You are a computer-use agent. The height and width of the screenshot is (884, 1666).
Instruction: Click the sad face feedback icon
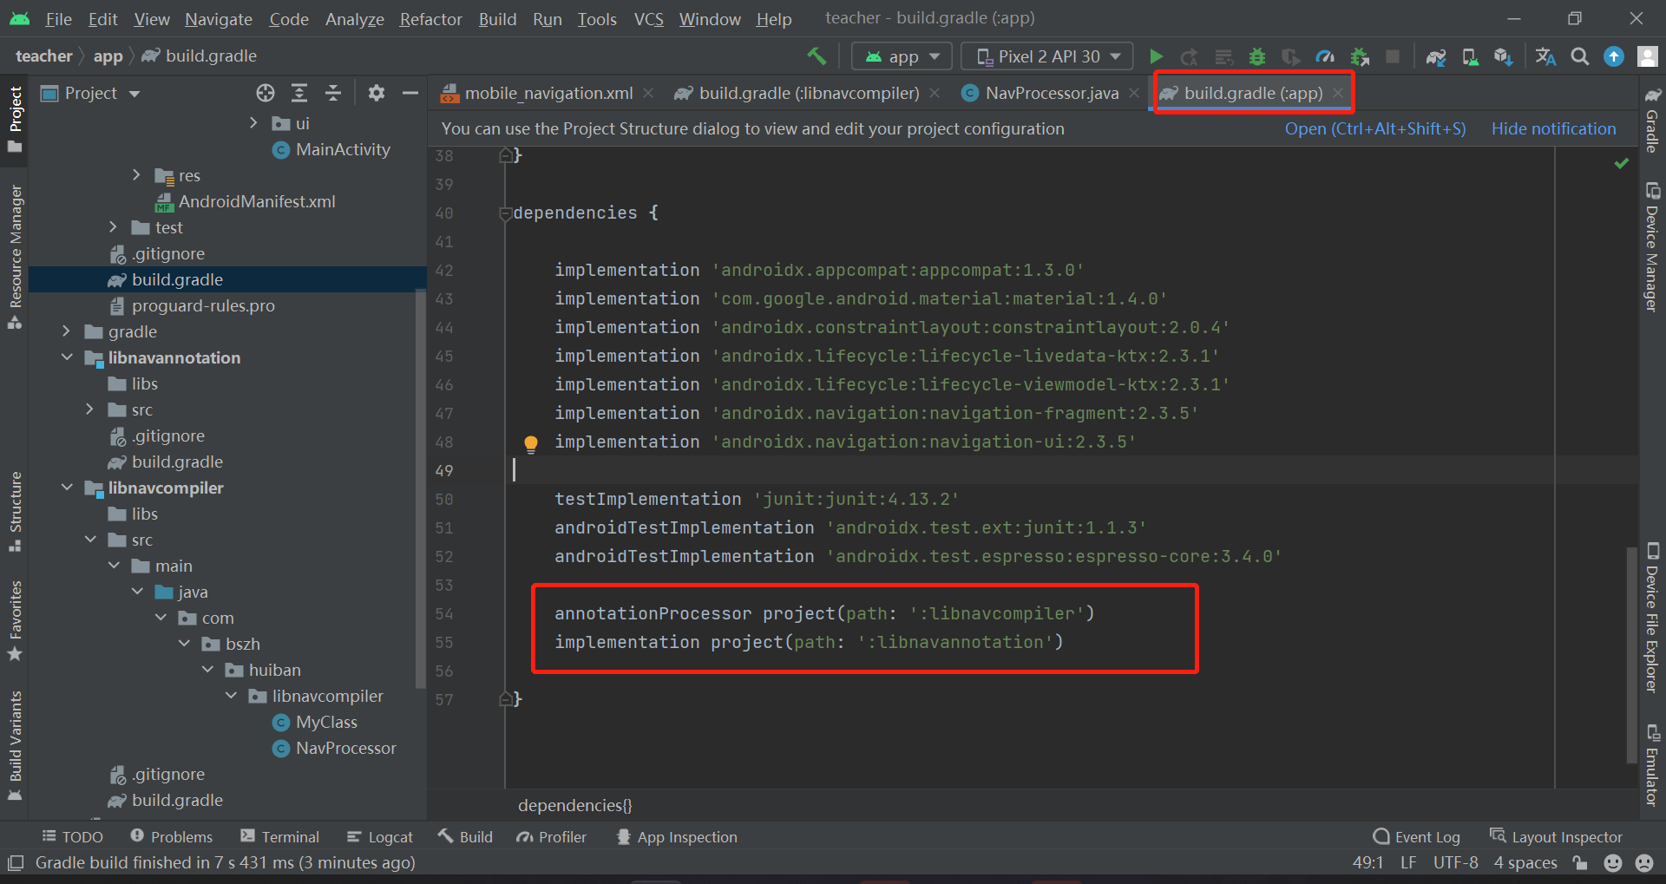[1644, 862]
